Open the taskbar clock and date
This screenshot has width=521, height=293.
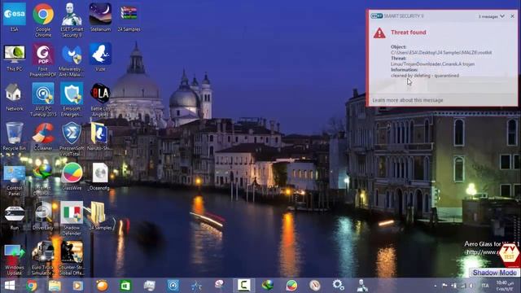(x=505, y=286)
